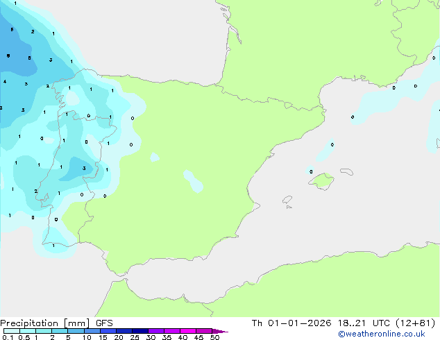The height and width of the screenshot is (340, 440).
Task: Click the '(12+81)' forecast run text
Action: click(416, 323)
